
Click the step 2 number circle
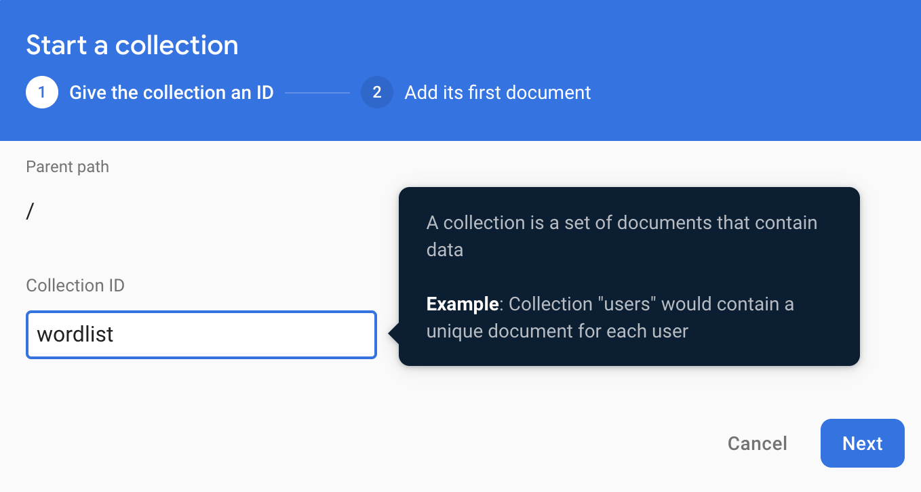point(377,92)
